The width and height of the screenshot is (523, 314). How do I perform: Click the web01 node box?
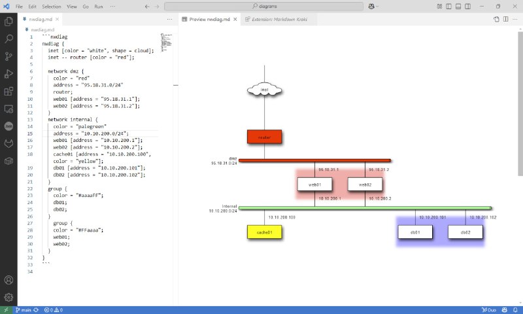tap(314, 184)
